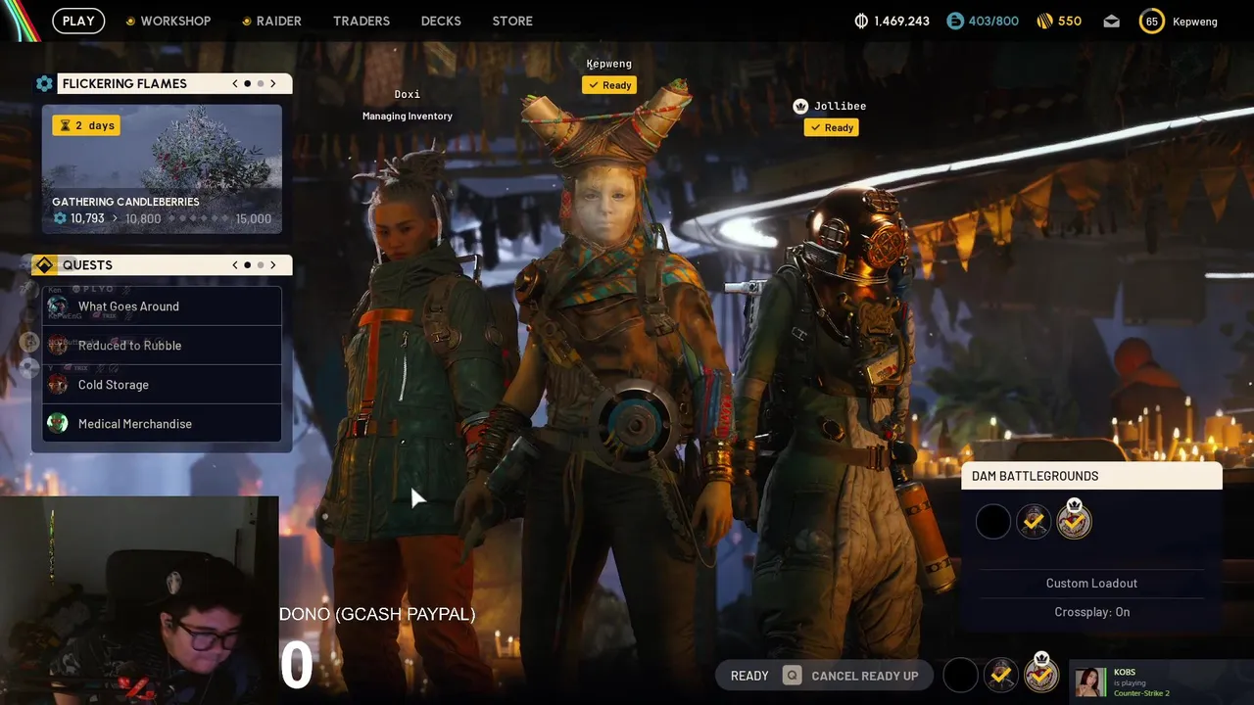Click the Flickering Flames event gear icon
This screenshot has height=705, width=1254.
44,84
